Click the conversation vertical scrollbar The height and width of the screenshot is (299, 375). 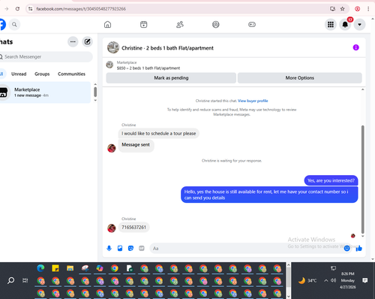(363, 180)
